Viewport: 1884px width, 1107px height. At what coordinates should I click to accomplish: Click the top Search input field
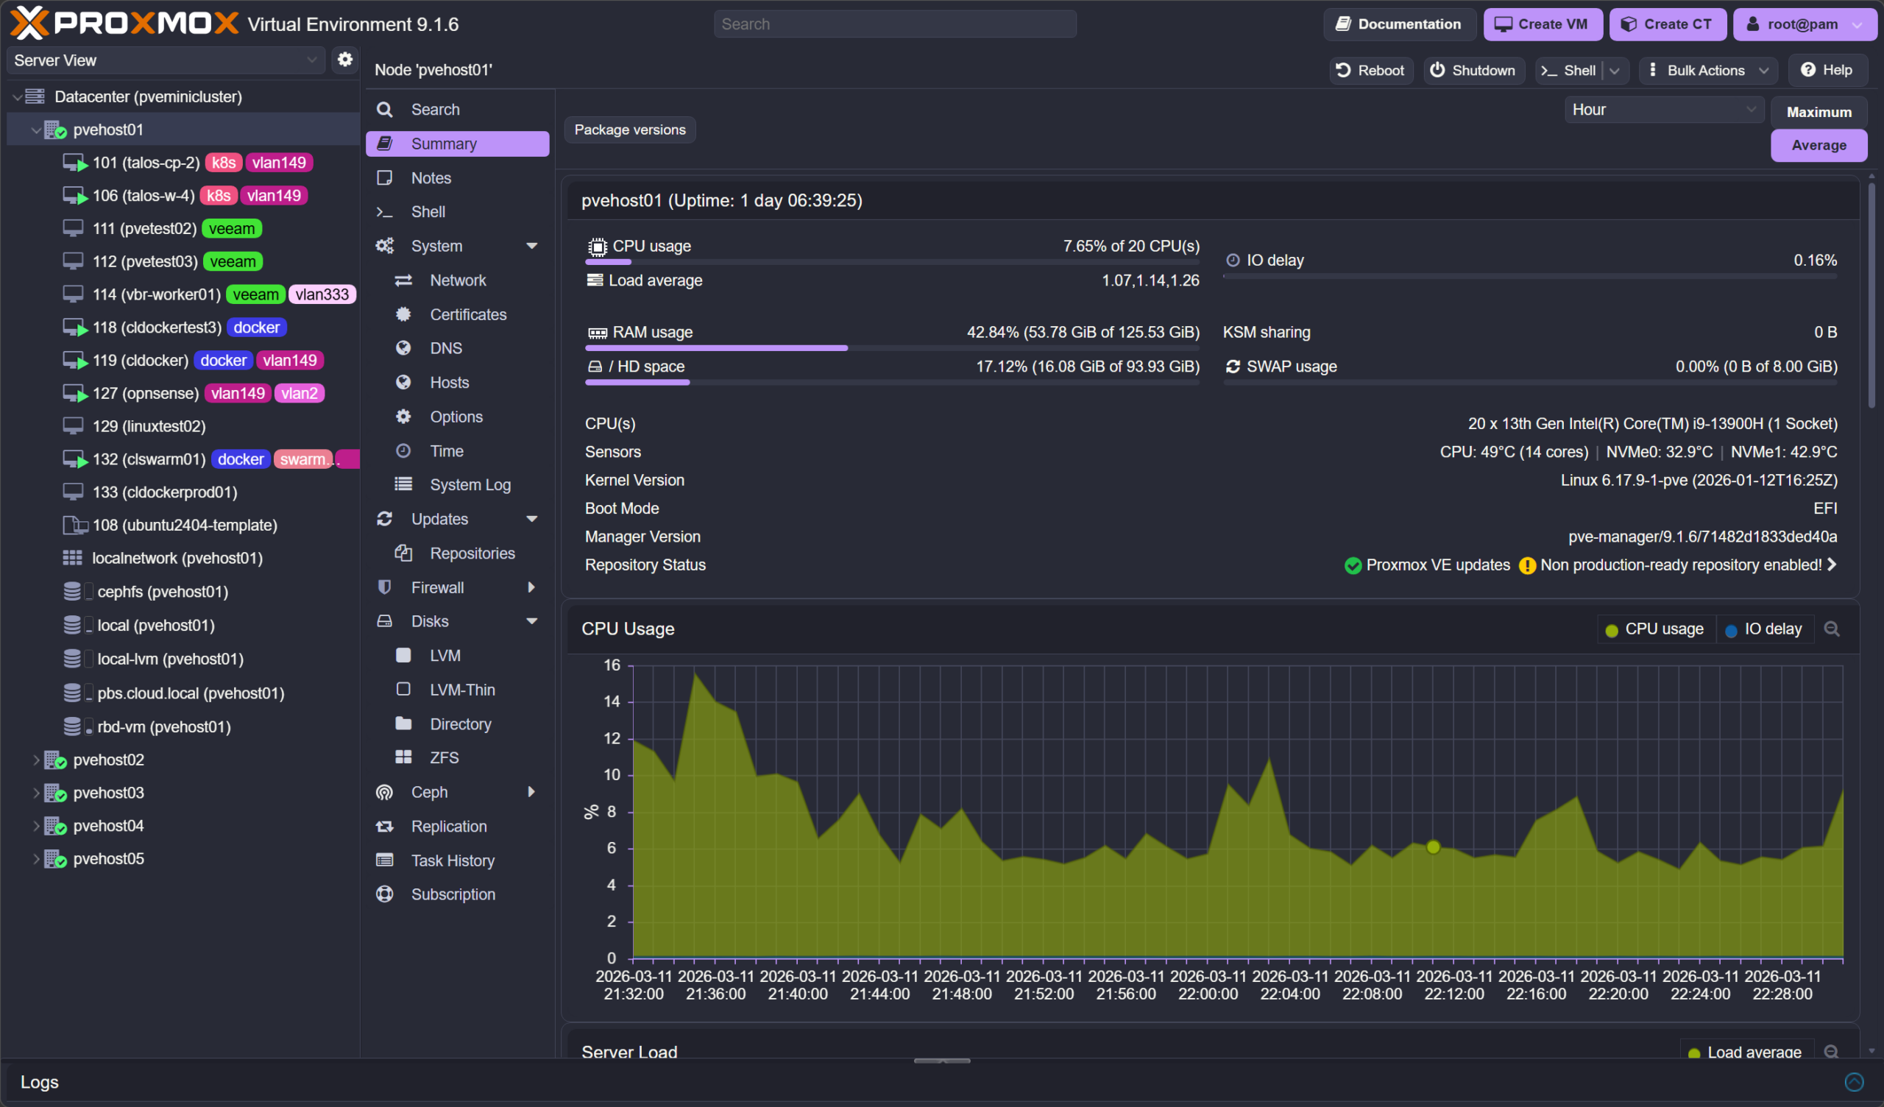tap(894, 24)
